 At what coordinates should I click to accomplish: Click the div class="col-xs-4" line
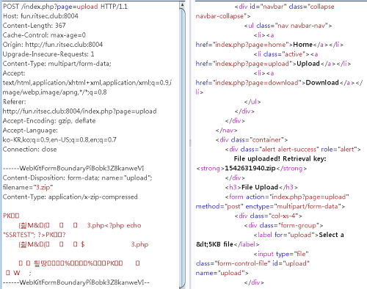268,216
